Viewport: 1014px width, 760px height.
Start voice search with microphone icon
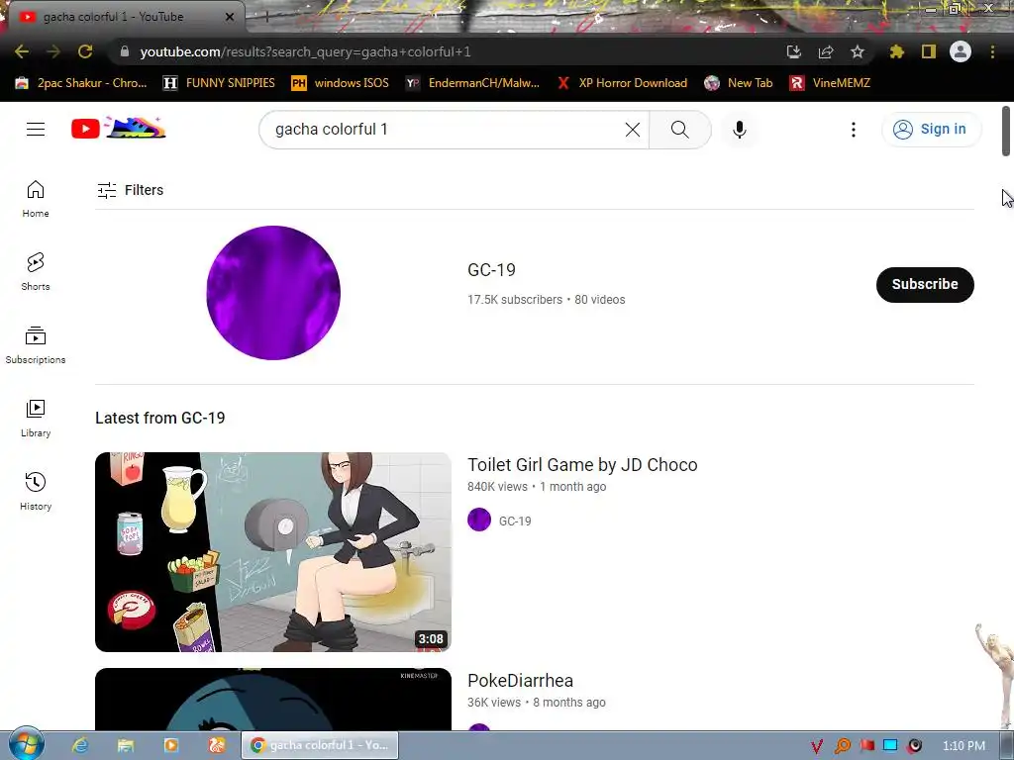(739, 130)
